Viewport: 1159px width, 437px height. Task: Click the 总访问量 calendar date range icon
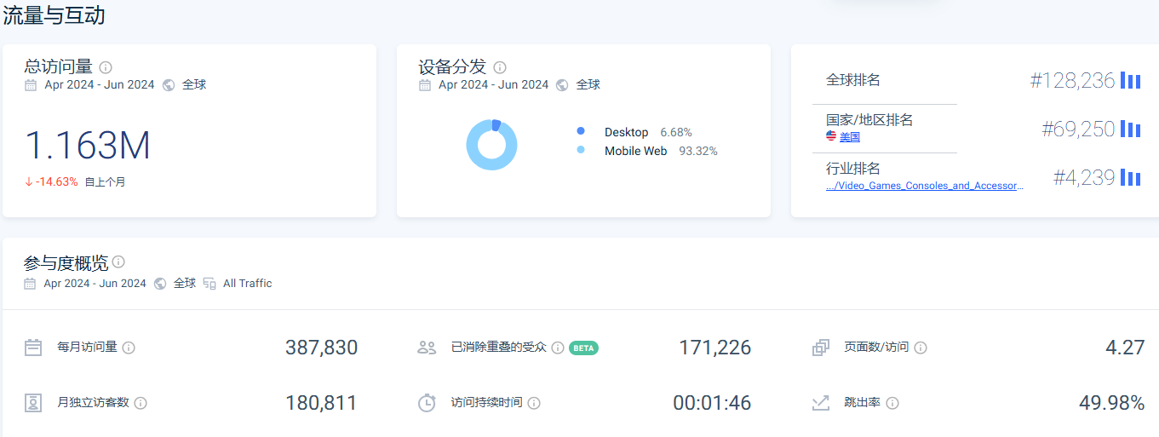31,85
